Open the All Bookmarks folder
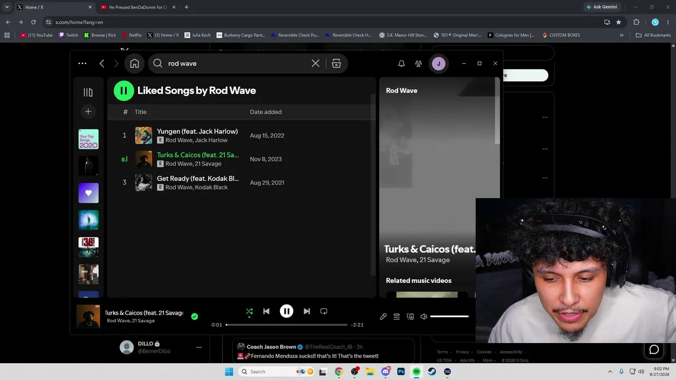The height and width of the screenshot is (380, 676). tap(653, 35)
